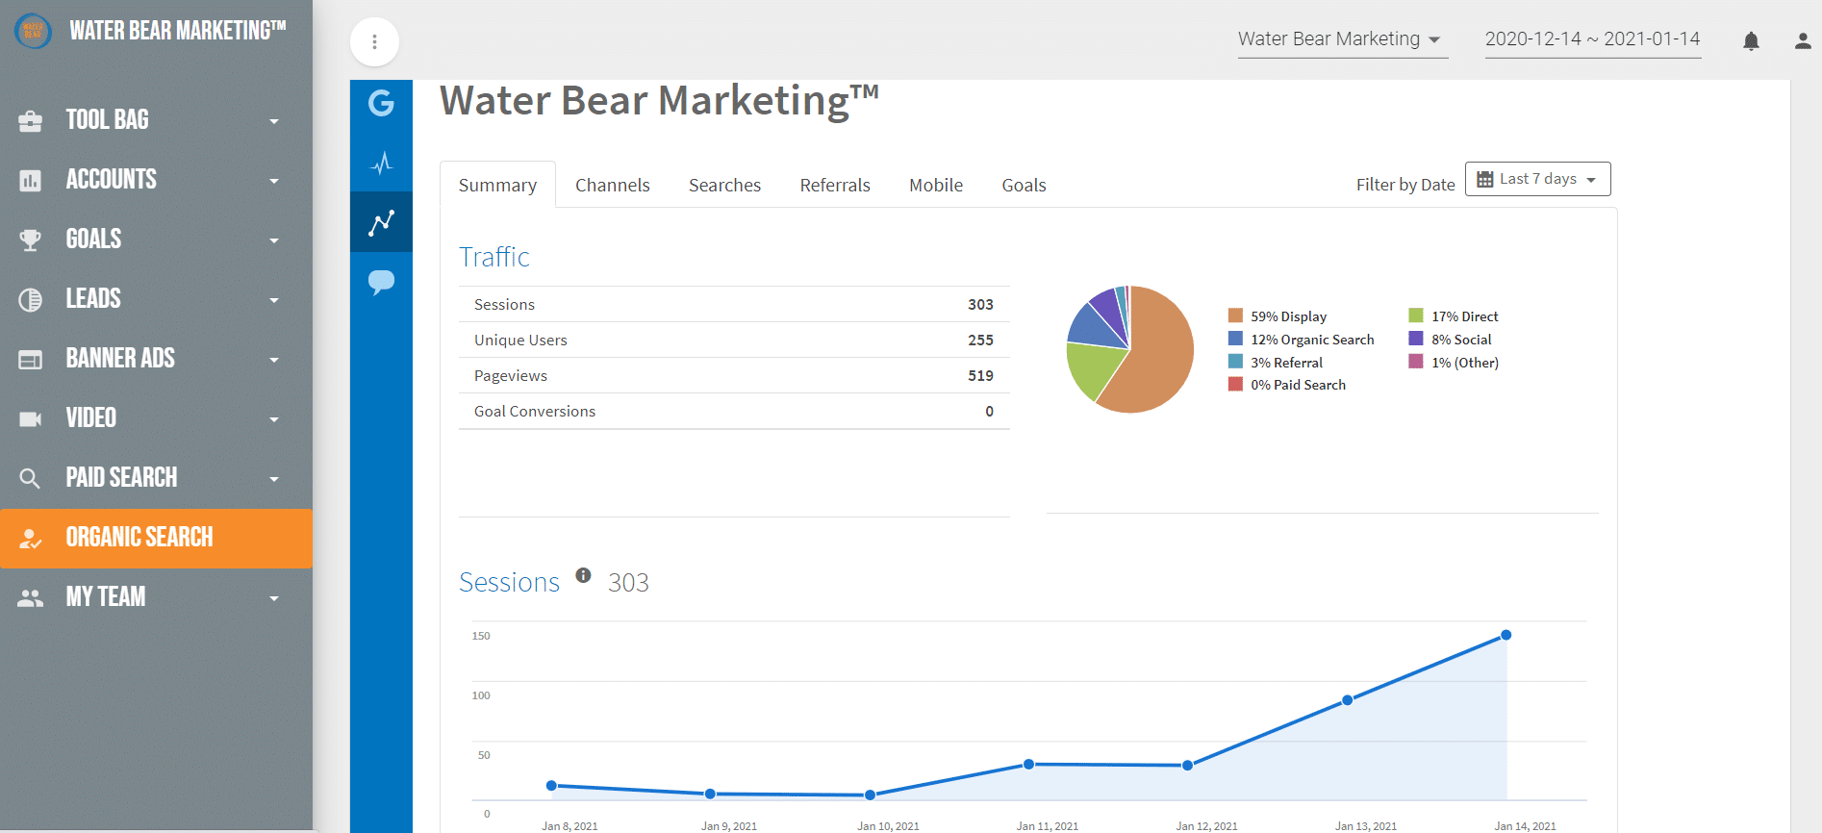Click the Tool Bag briefcase icon
This screenshot has width=1822, height=833.
click(x=31, y=120)
